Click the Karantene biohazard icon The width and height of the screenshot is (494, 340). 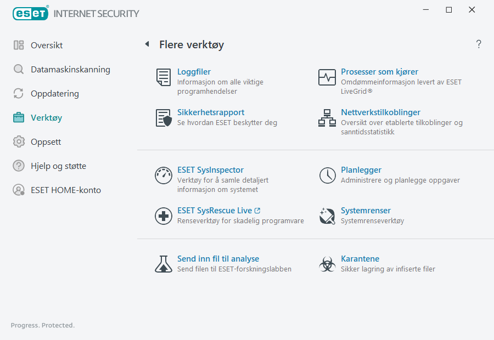coord(327,263)
